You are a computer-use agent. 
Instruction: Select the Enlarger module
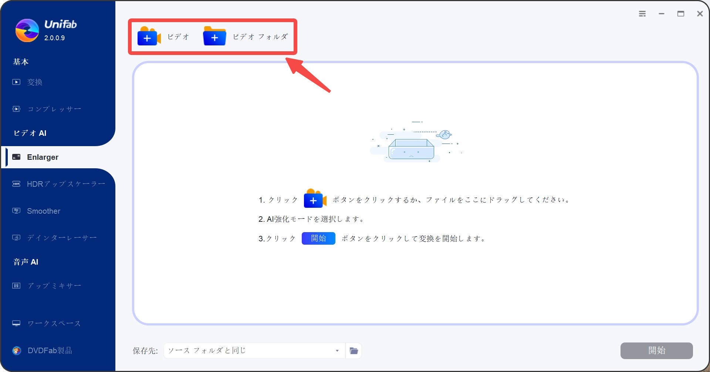point(43,157)
